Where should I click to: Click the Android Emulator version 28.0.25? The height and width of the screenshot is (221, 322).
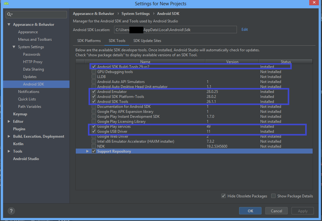coord(212,92)
